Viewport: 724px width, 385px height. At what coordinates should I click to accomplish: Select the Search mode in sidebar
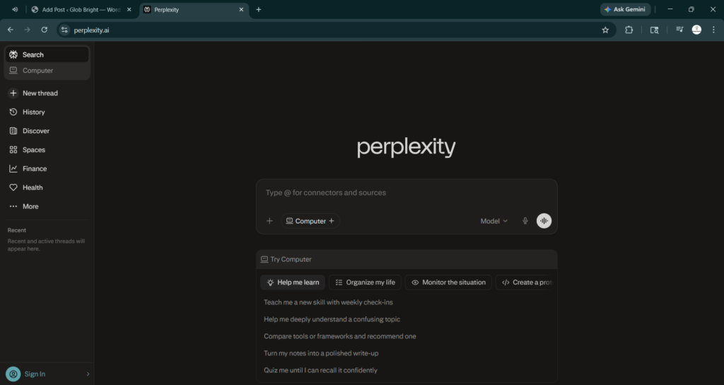pyautogui.click(x=33, y=54)
